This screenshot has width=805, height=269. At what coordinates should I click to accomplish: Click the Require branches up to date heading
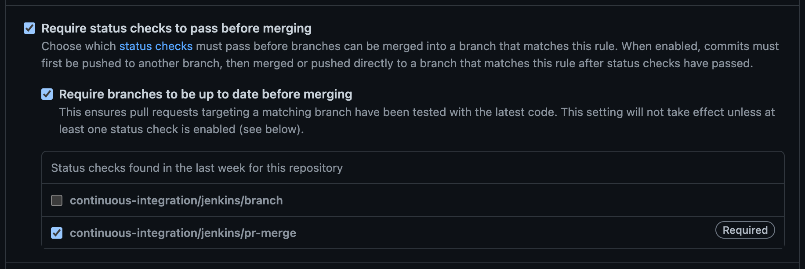pyautogui.click(x=205, y=94)
